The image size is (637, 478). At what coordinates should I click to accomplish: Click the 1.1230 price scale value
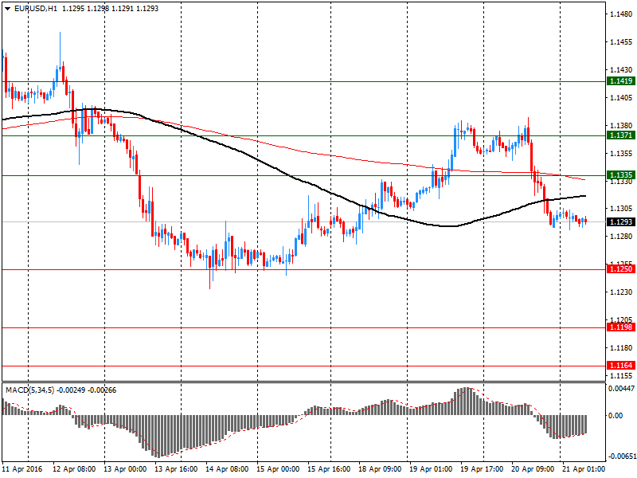coord(621,292)
